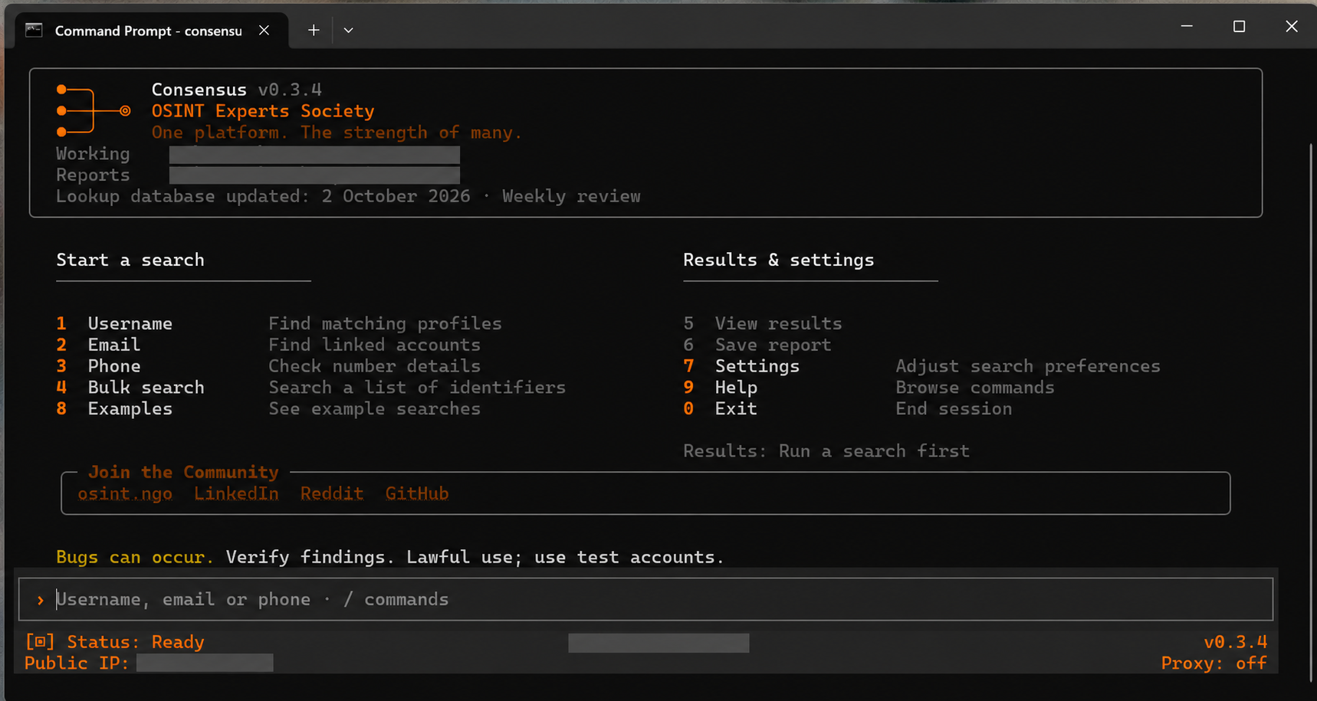Click the terminal vertical scrollbar

pyautogui.click(x=1312, y=411)
